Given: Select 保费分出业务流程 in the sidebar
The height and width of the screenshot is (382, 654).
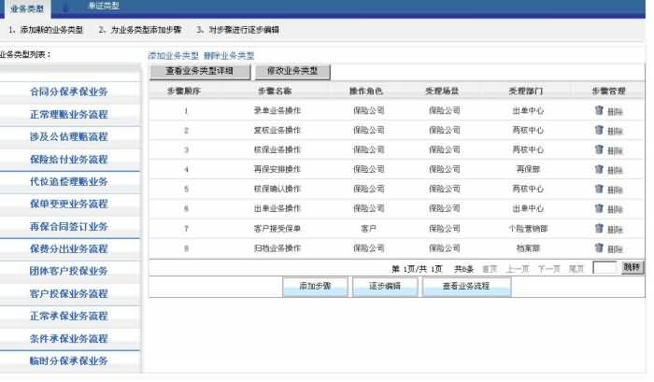Looking at the screenshot, I should (x=69, y=248).
